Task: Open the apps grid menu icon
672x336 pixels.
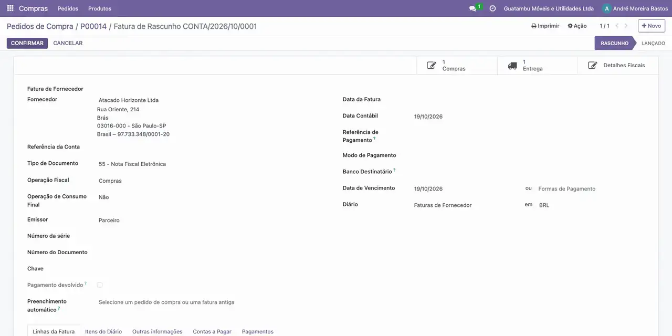Action: pos(10,8)
